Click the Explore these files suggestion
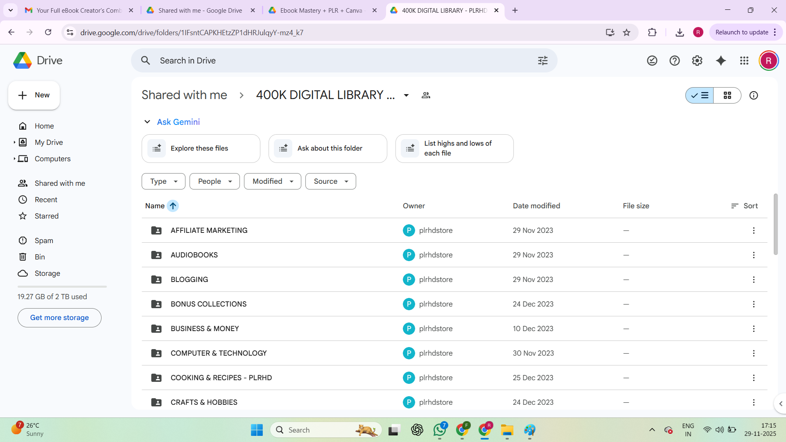Screen dimensions: 786x442 pyautogui.click(x=201, y=149)
